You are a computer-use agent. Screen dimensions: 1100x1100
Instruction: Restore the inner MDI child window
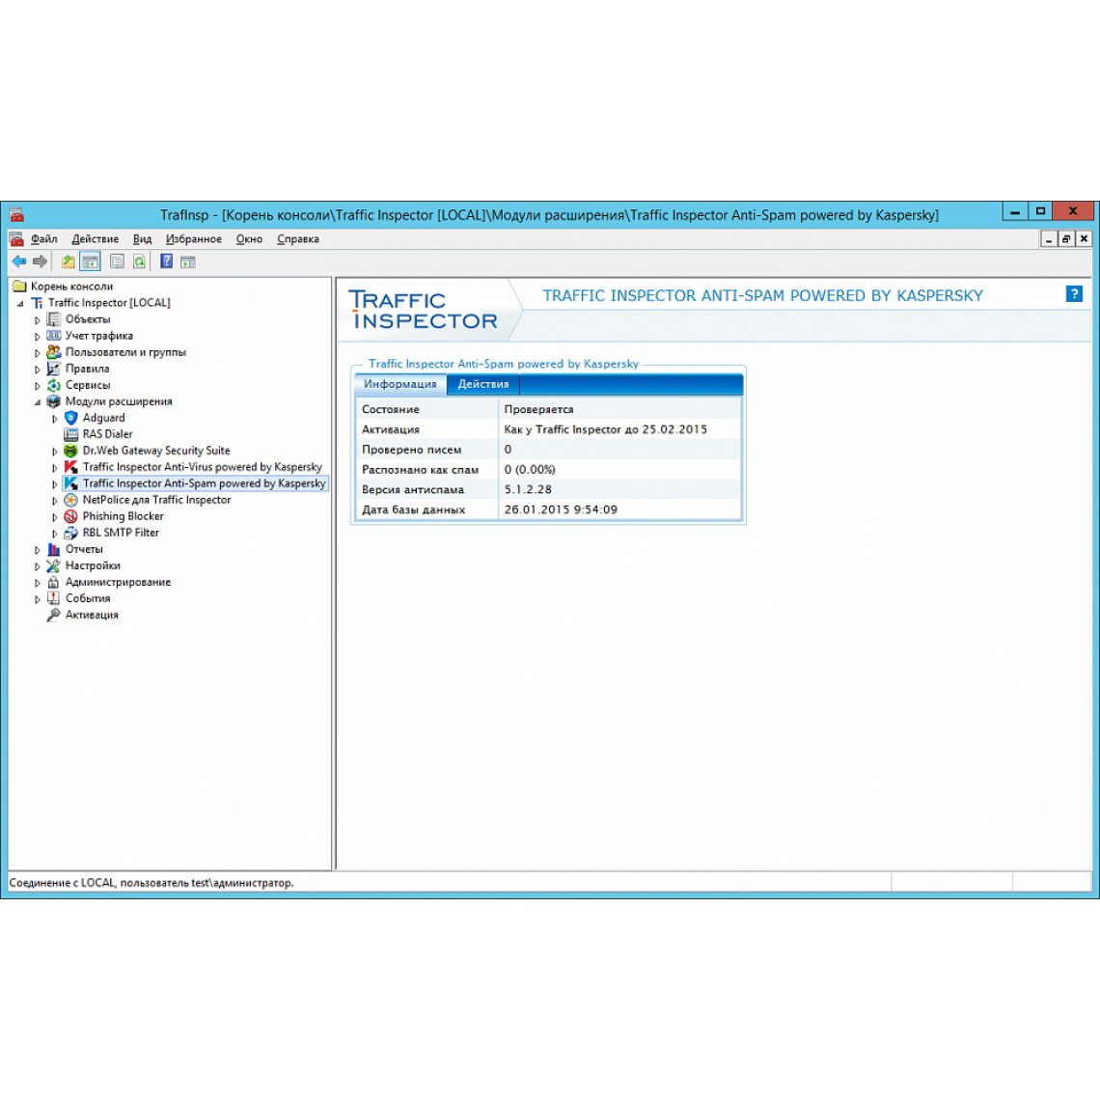point(1065,239)
